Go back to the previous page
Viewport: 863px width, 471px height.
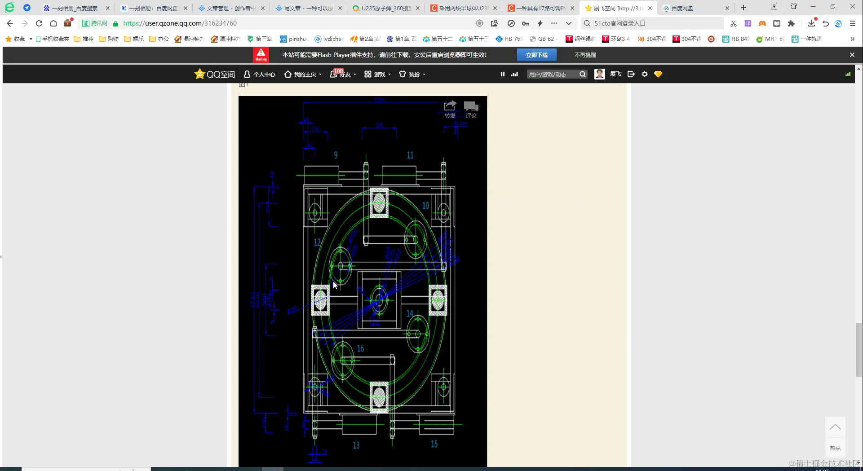[10, 23]
